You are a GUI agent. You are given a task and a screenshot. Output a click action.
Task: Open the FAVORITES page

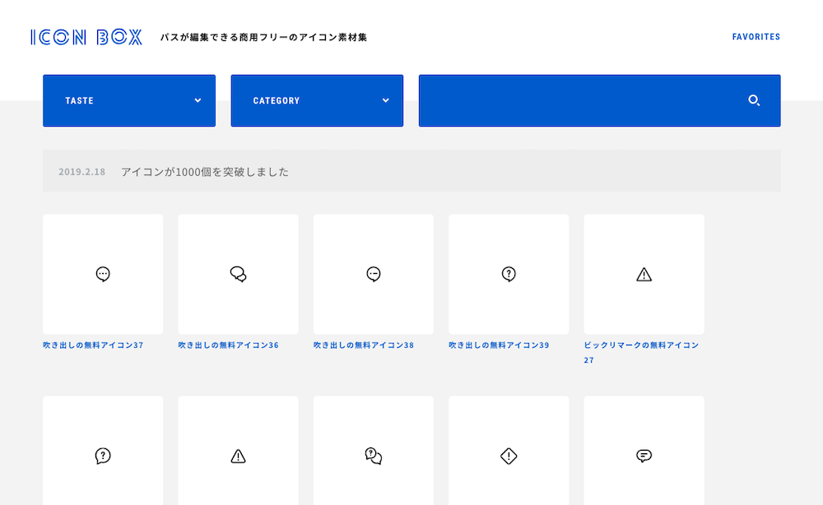(x=756, y=37)
